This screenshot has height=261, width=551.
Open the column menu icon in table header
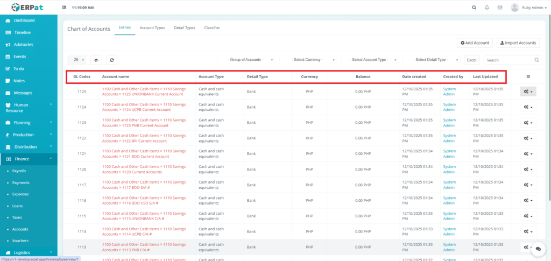pos(528,77)
